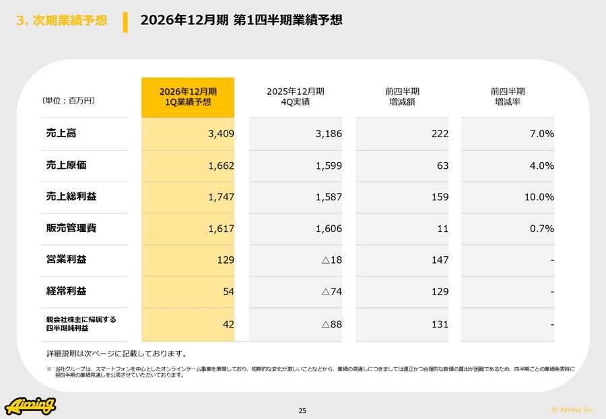Click the 前四半期 増減額 column header

tap(402, 97)
